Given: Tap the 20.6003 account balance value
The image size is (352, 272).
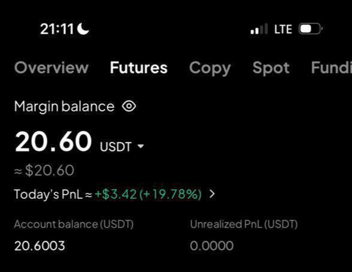Looking at the screenshot, I should pos(40,246).
